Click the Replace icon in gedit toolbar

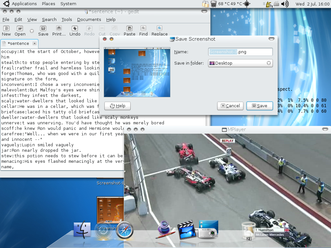[x=159, y=28]
